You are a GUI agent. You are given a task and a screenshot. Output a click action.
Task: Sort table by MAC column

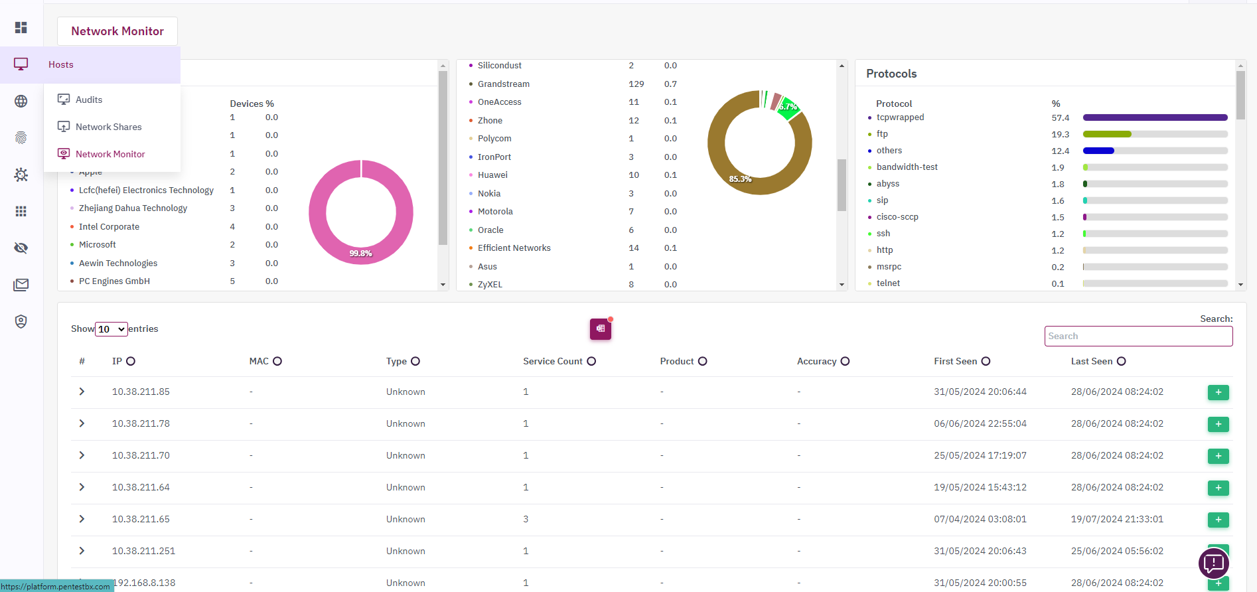pos(277,361)
